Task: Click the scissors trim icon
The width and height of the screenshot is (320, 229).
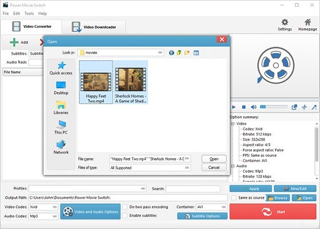Action: pos(304,107)
